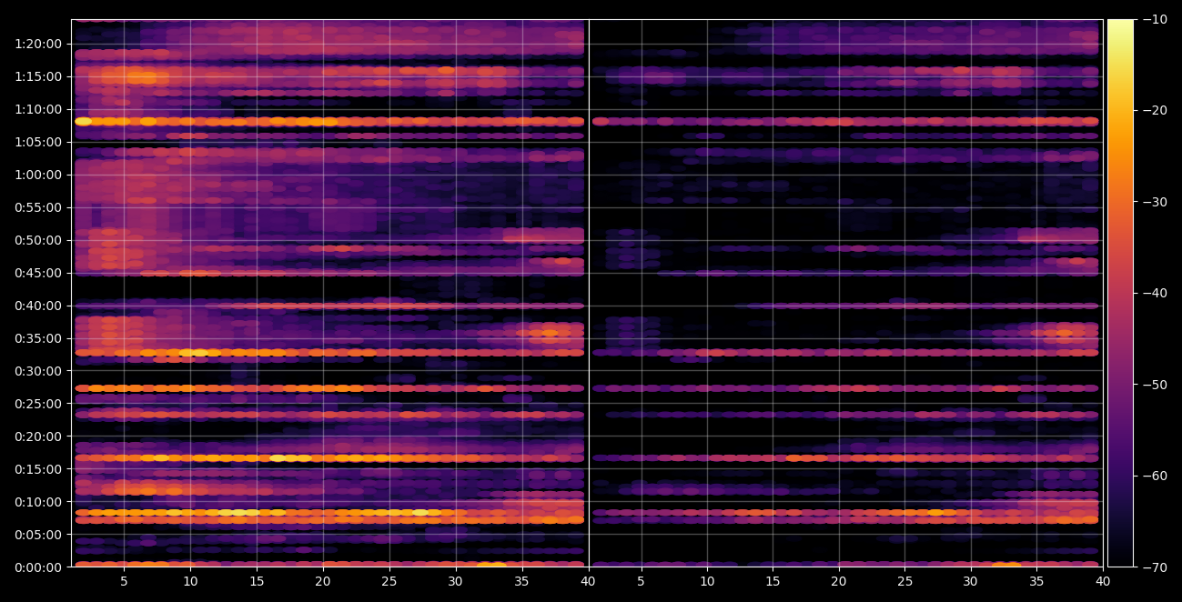Click the 1:05:00 y-axis tick label

tap(38, 142)
